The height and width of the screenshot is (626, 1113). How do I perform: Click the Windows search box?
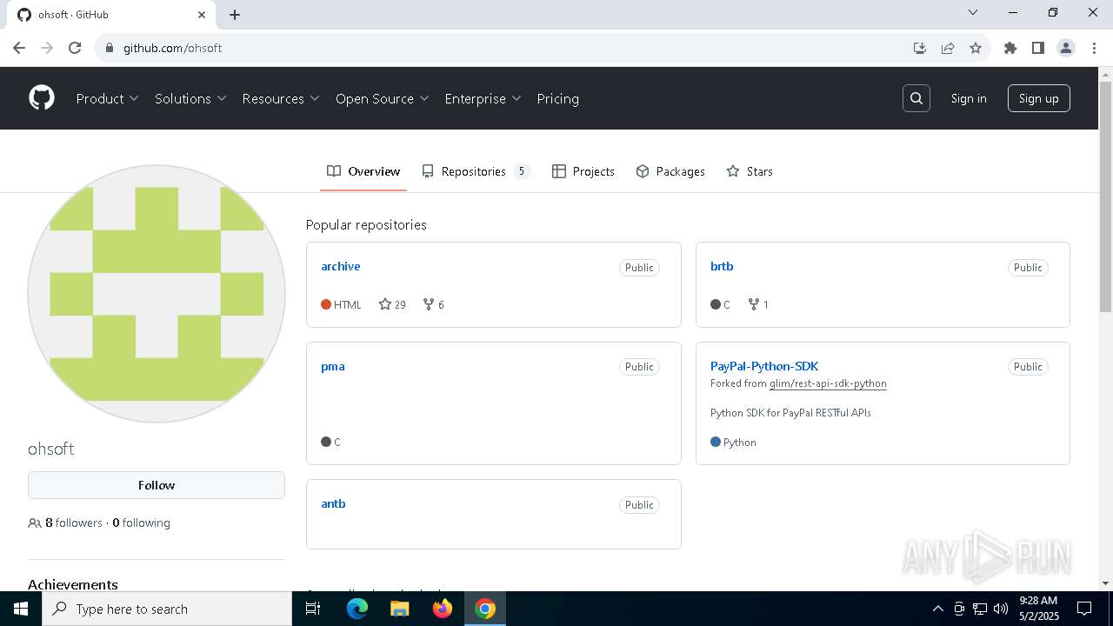[167, 609]
